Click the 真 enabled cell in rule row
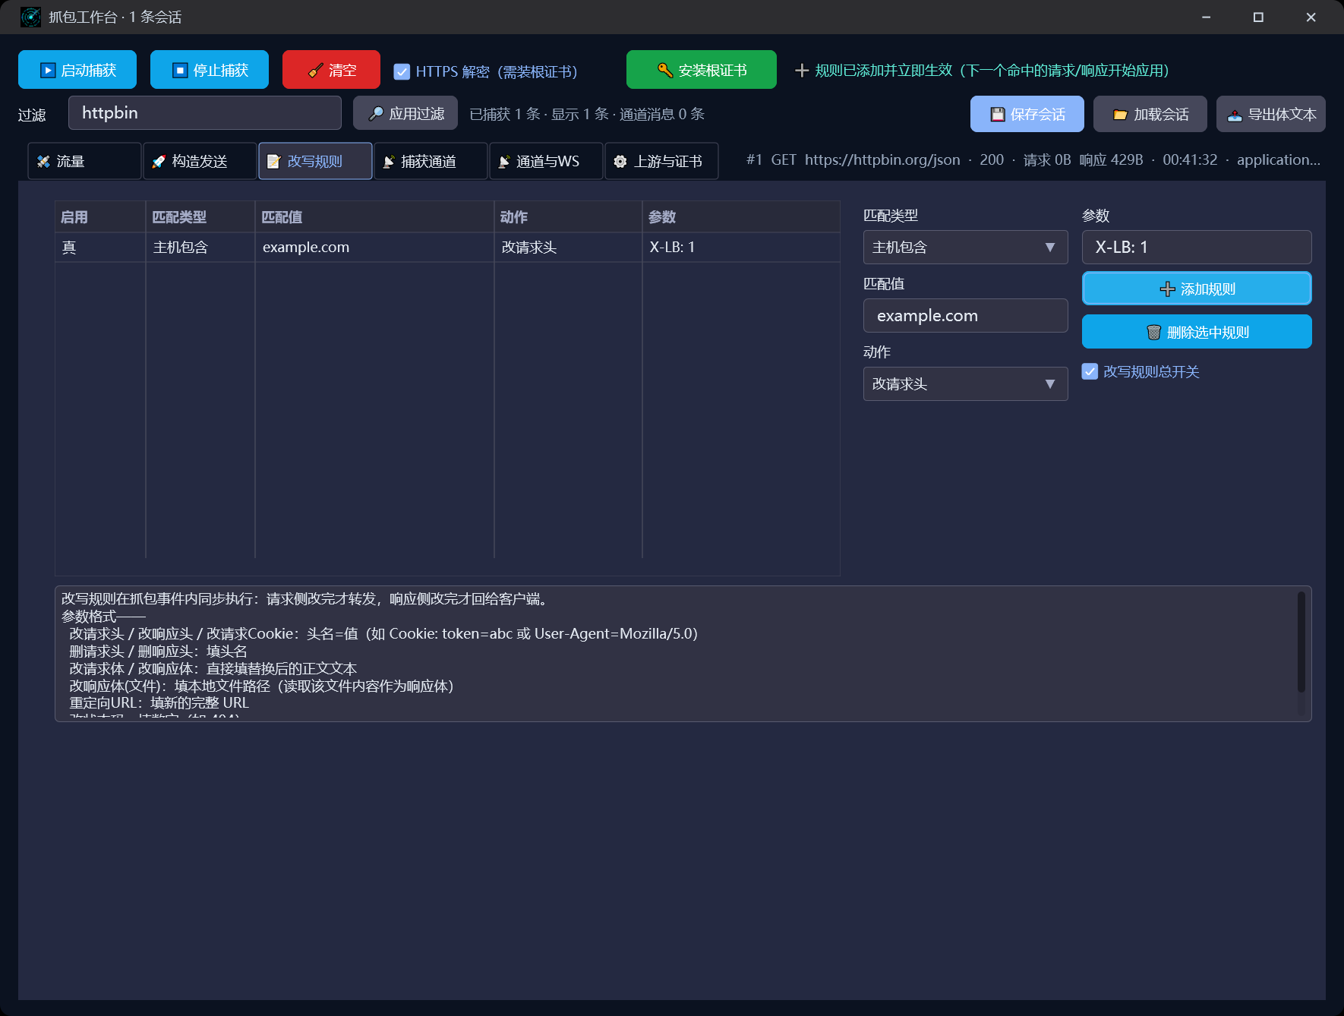The width and height of the screenshot is (1344, 1016). pos(100,247)
